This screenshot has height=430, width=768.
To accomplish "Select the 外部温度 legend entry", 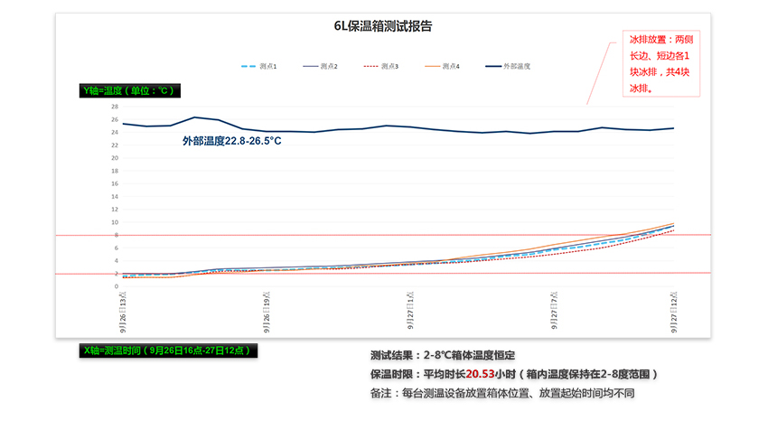I will tap(508, 66).
